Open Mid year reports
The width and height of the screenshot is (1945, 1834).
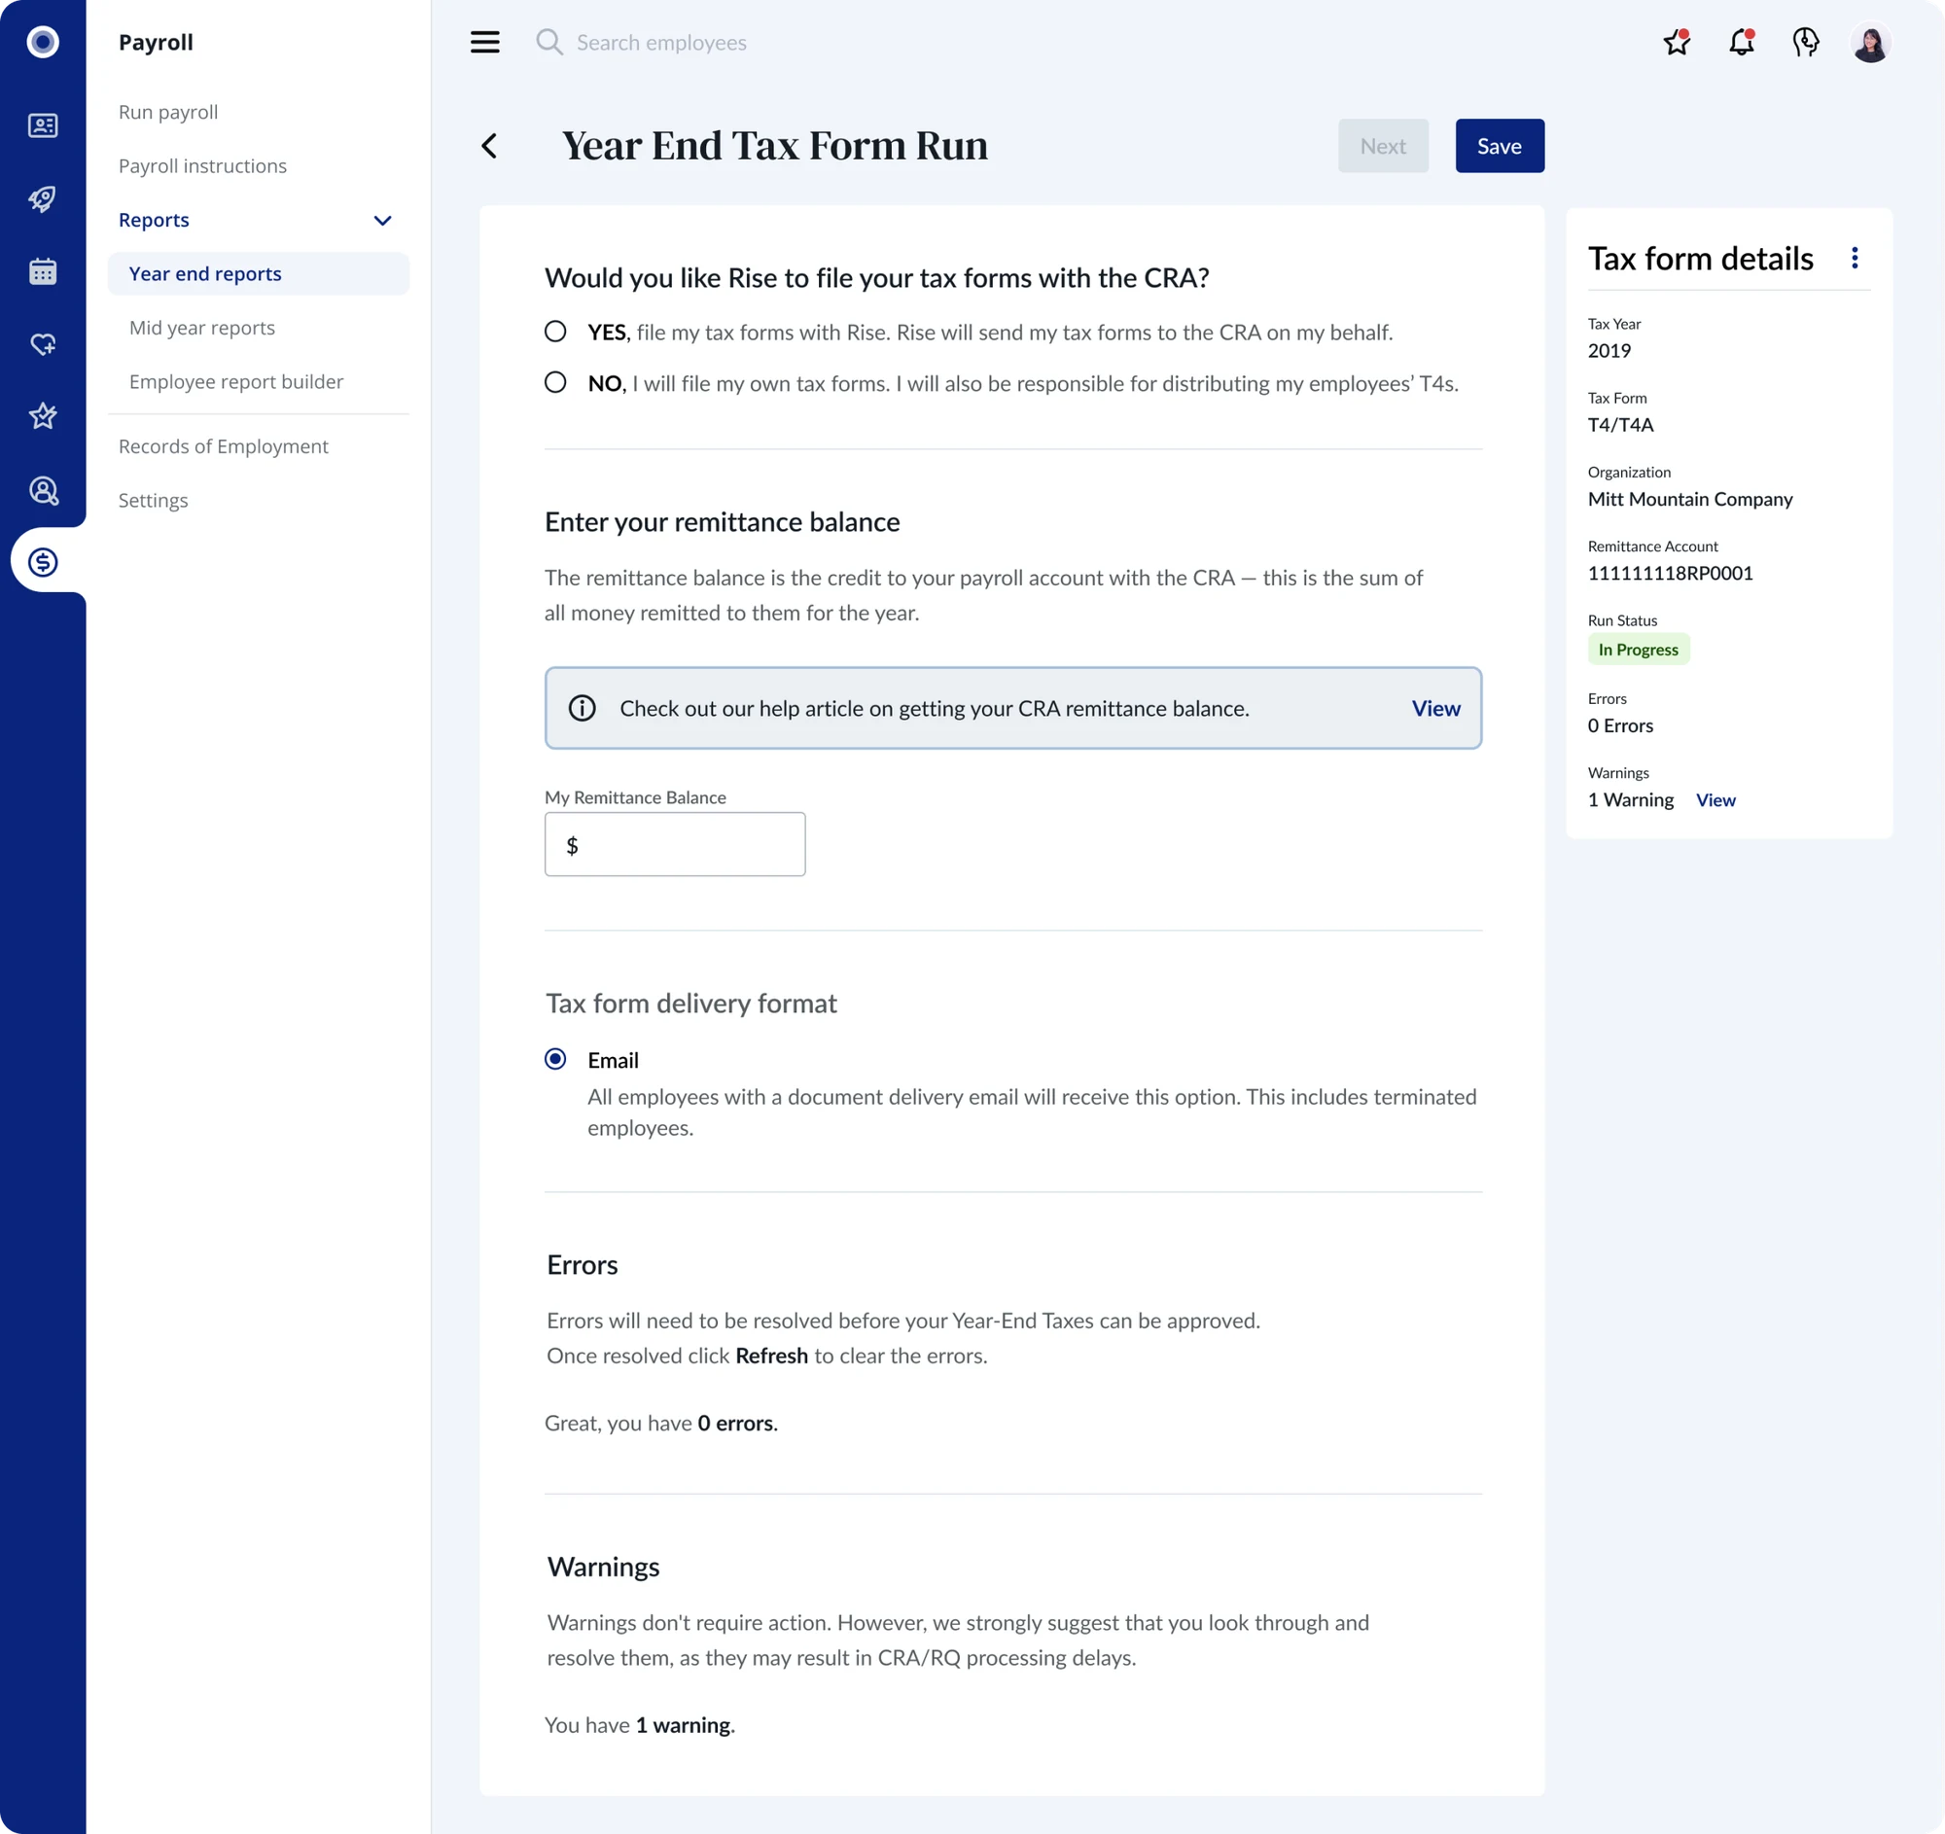point(201,328)
